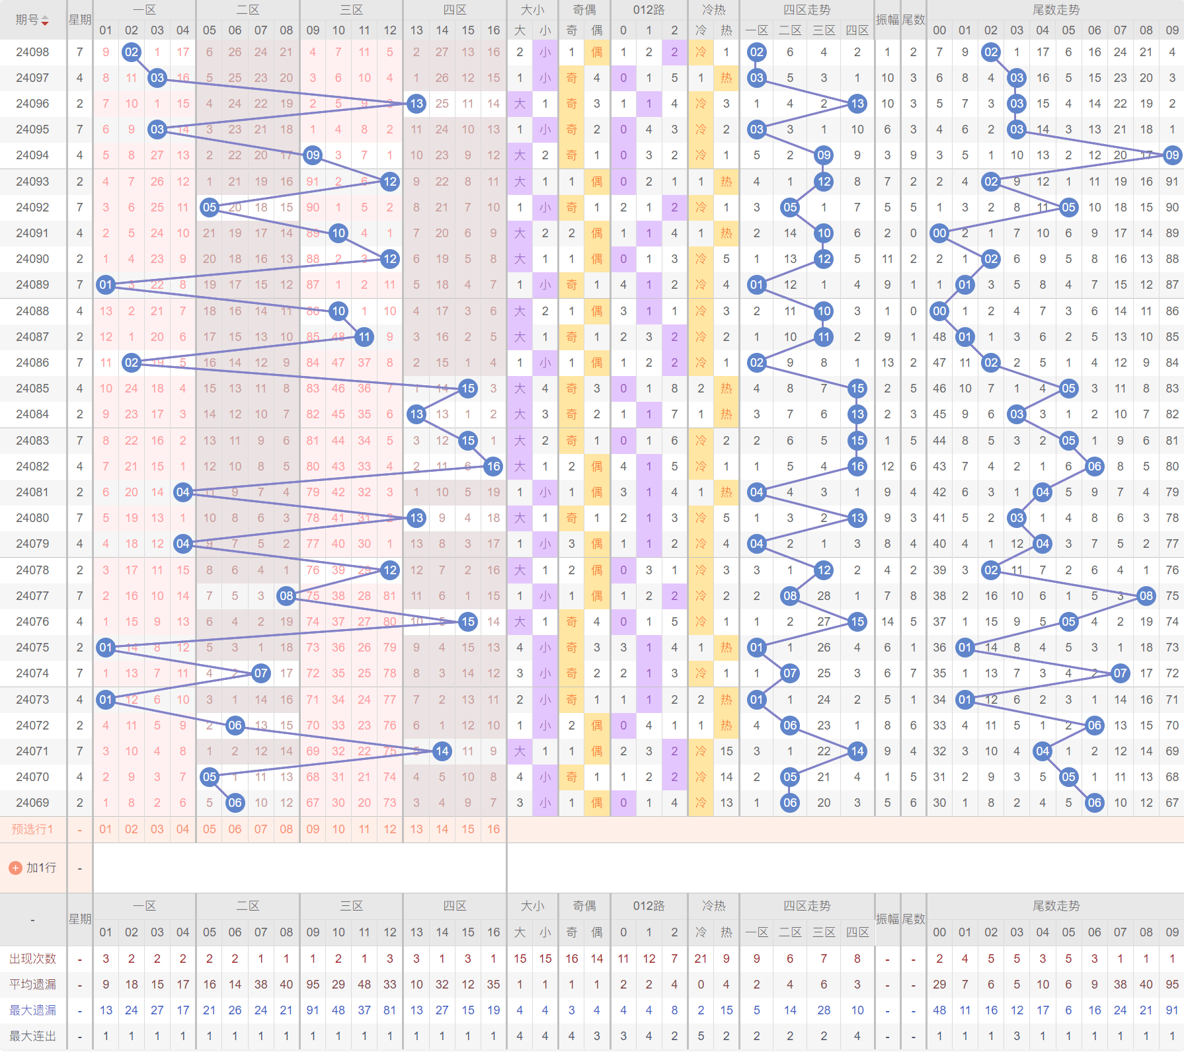
Task: Click circled 08 in 尾数走势 on row 24077
Action: [1146, 595]
